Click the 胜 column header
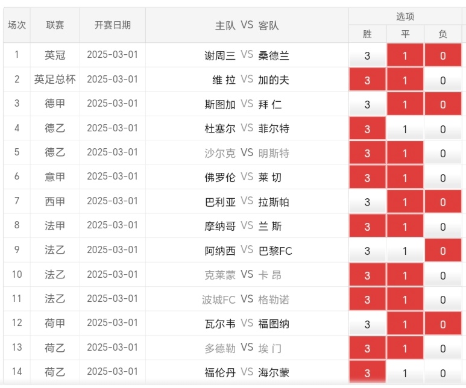Image resolution: width=466 pixels, height=388 pixels. point(367,34)
